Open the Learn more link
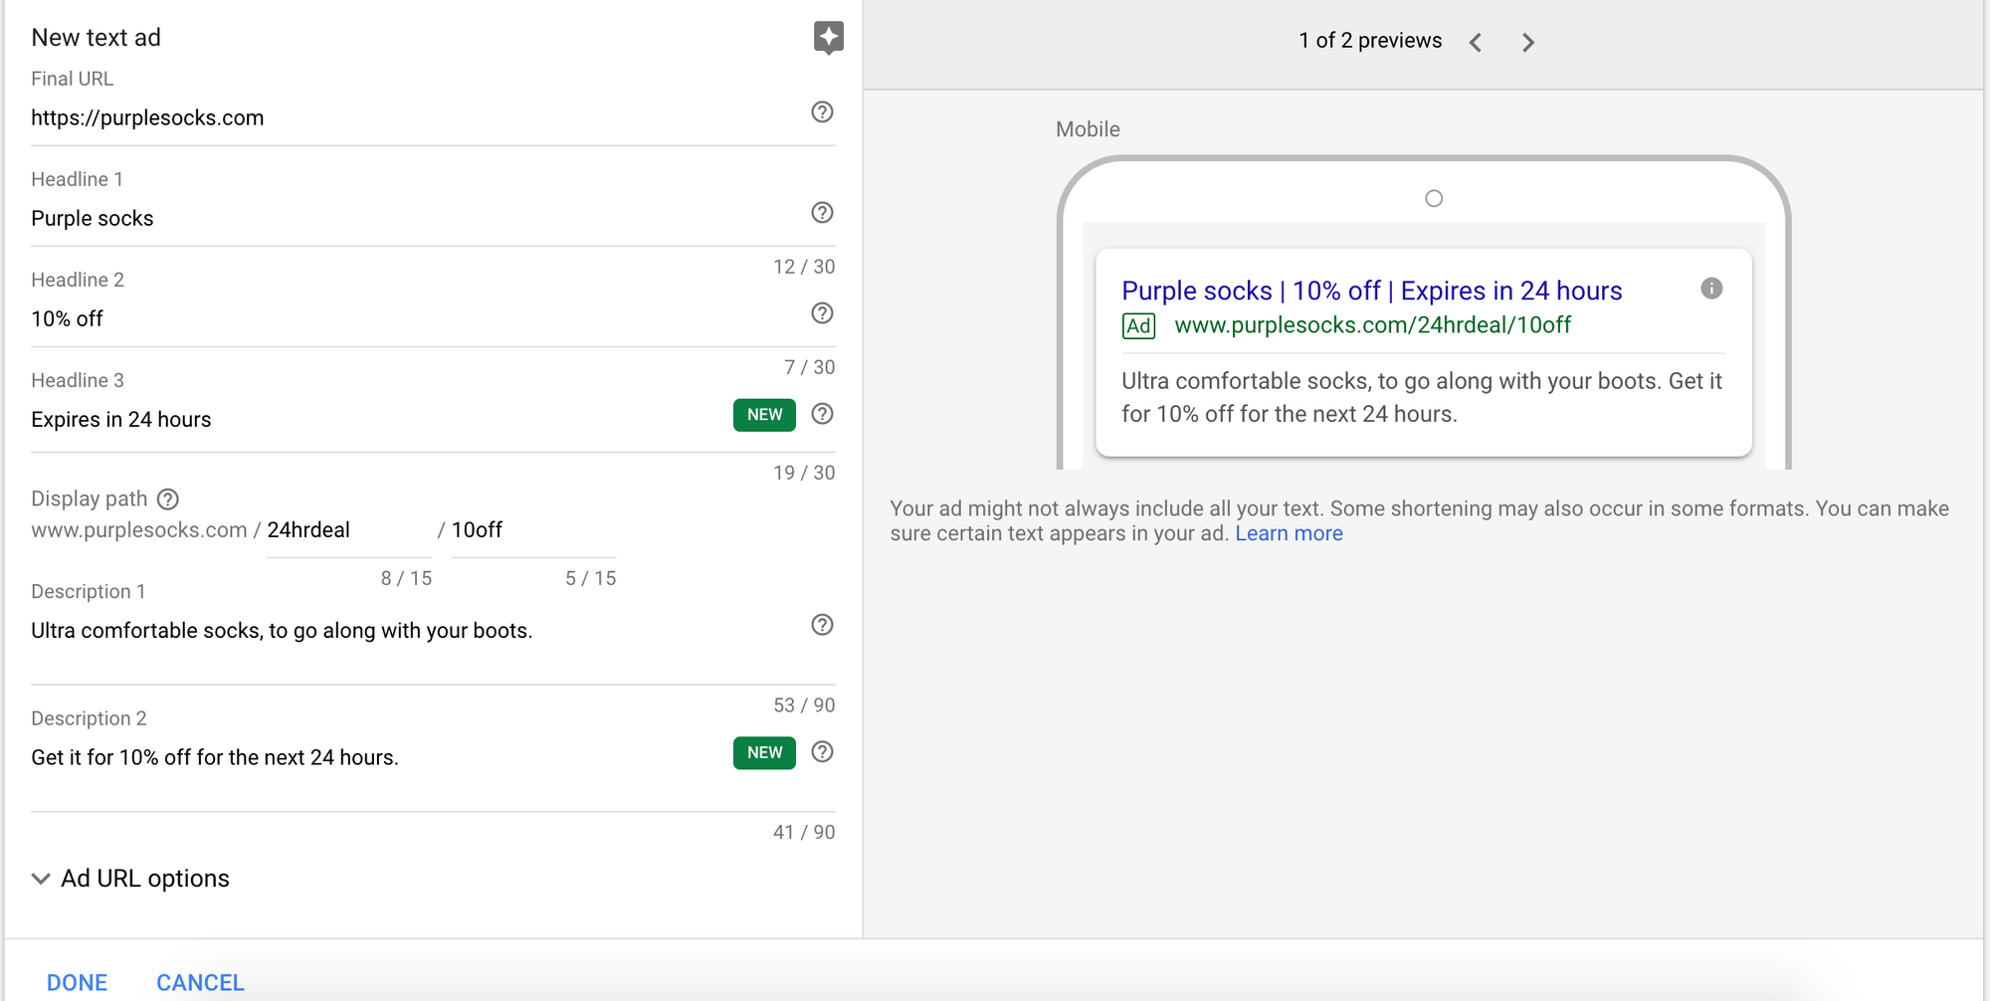 (1289, 533)
